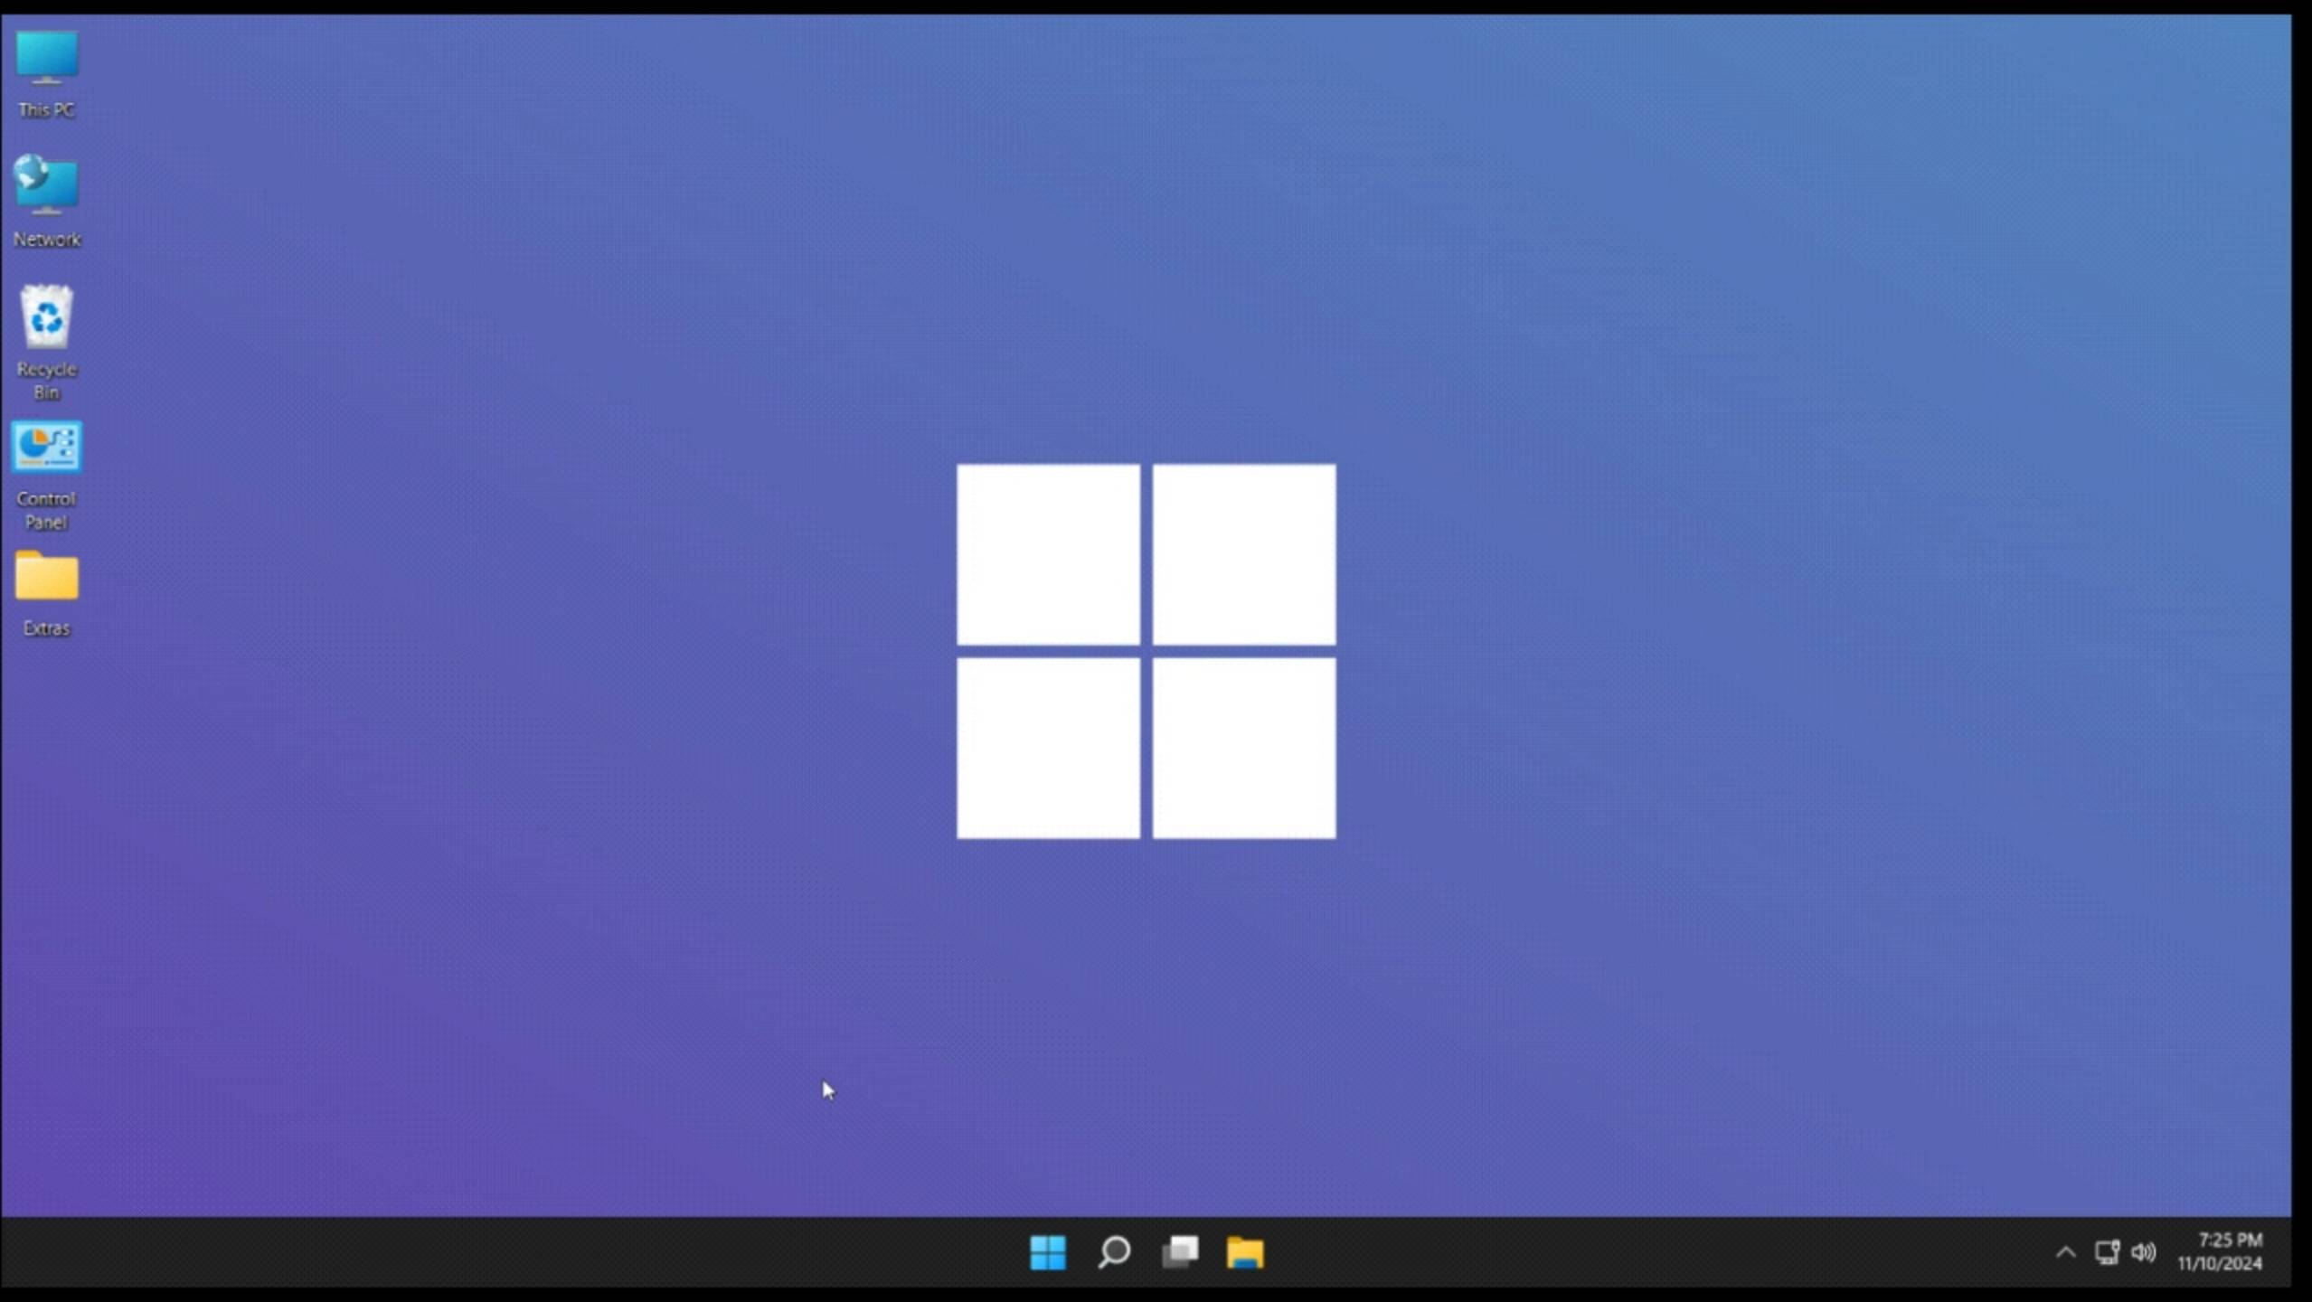Launch Control Panel from its desktop shortcut

[x=45, y=448]
